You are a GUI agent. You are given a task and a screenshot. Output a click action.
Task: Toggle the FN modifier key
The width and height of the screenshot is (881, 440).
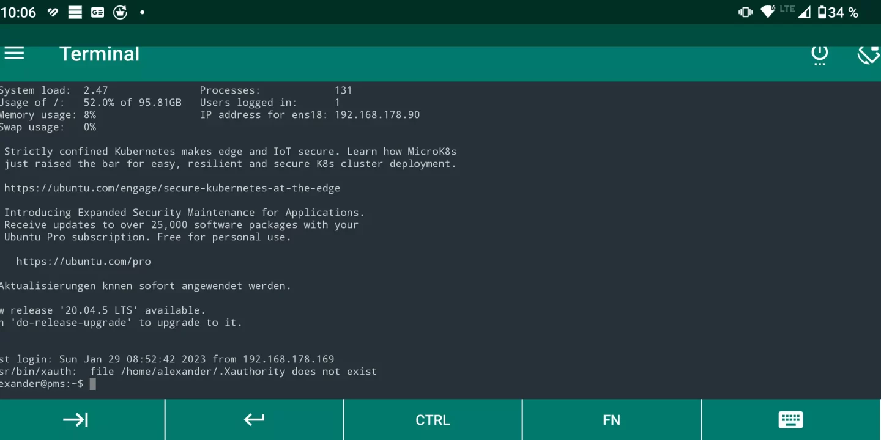[x=611, y=420]
